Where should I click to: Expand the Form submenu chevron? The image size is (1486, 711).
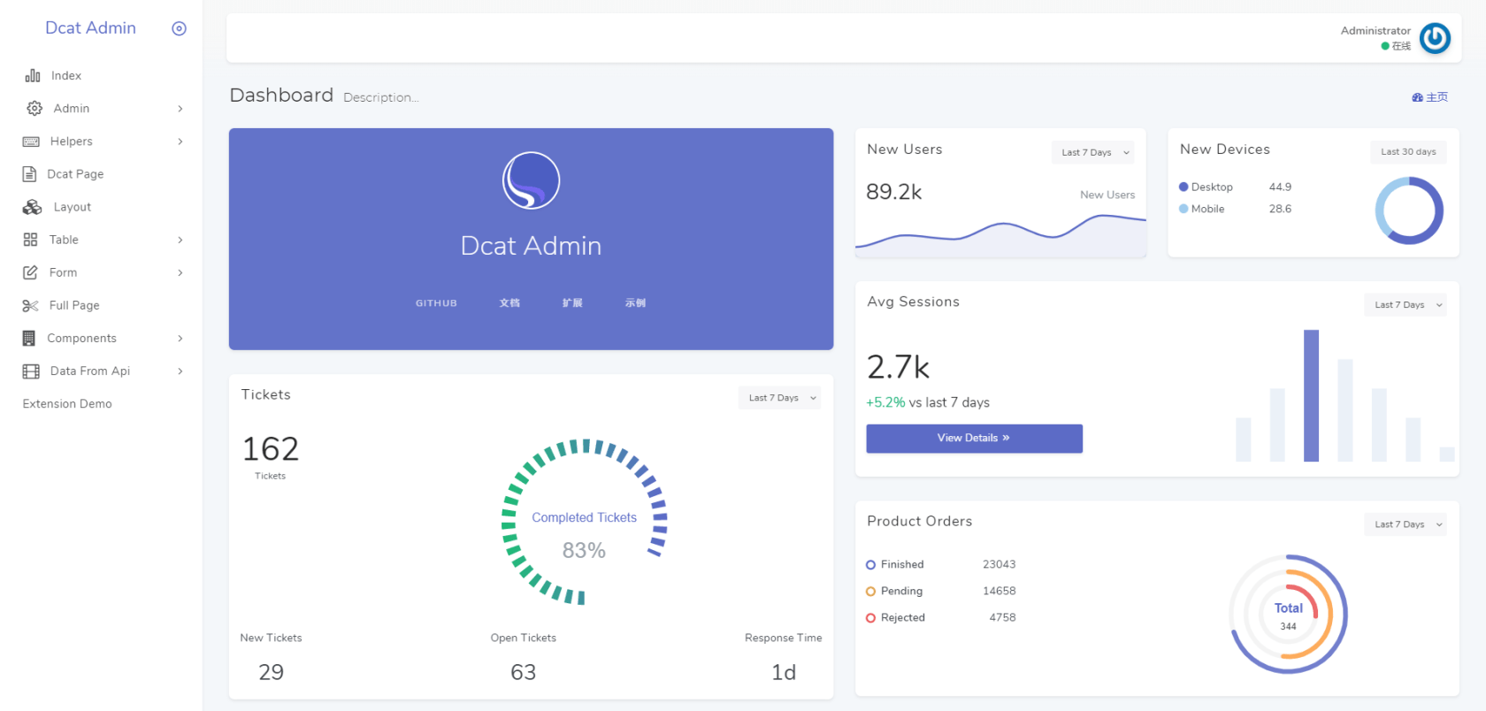click(x=180, y=272)
